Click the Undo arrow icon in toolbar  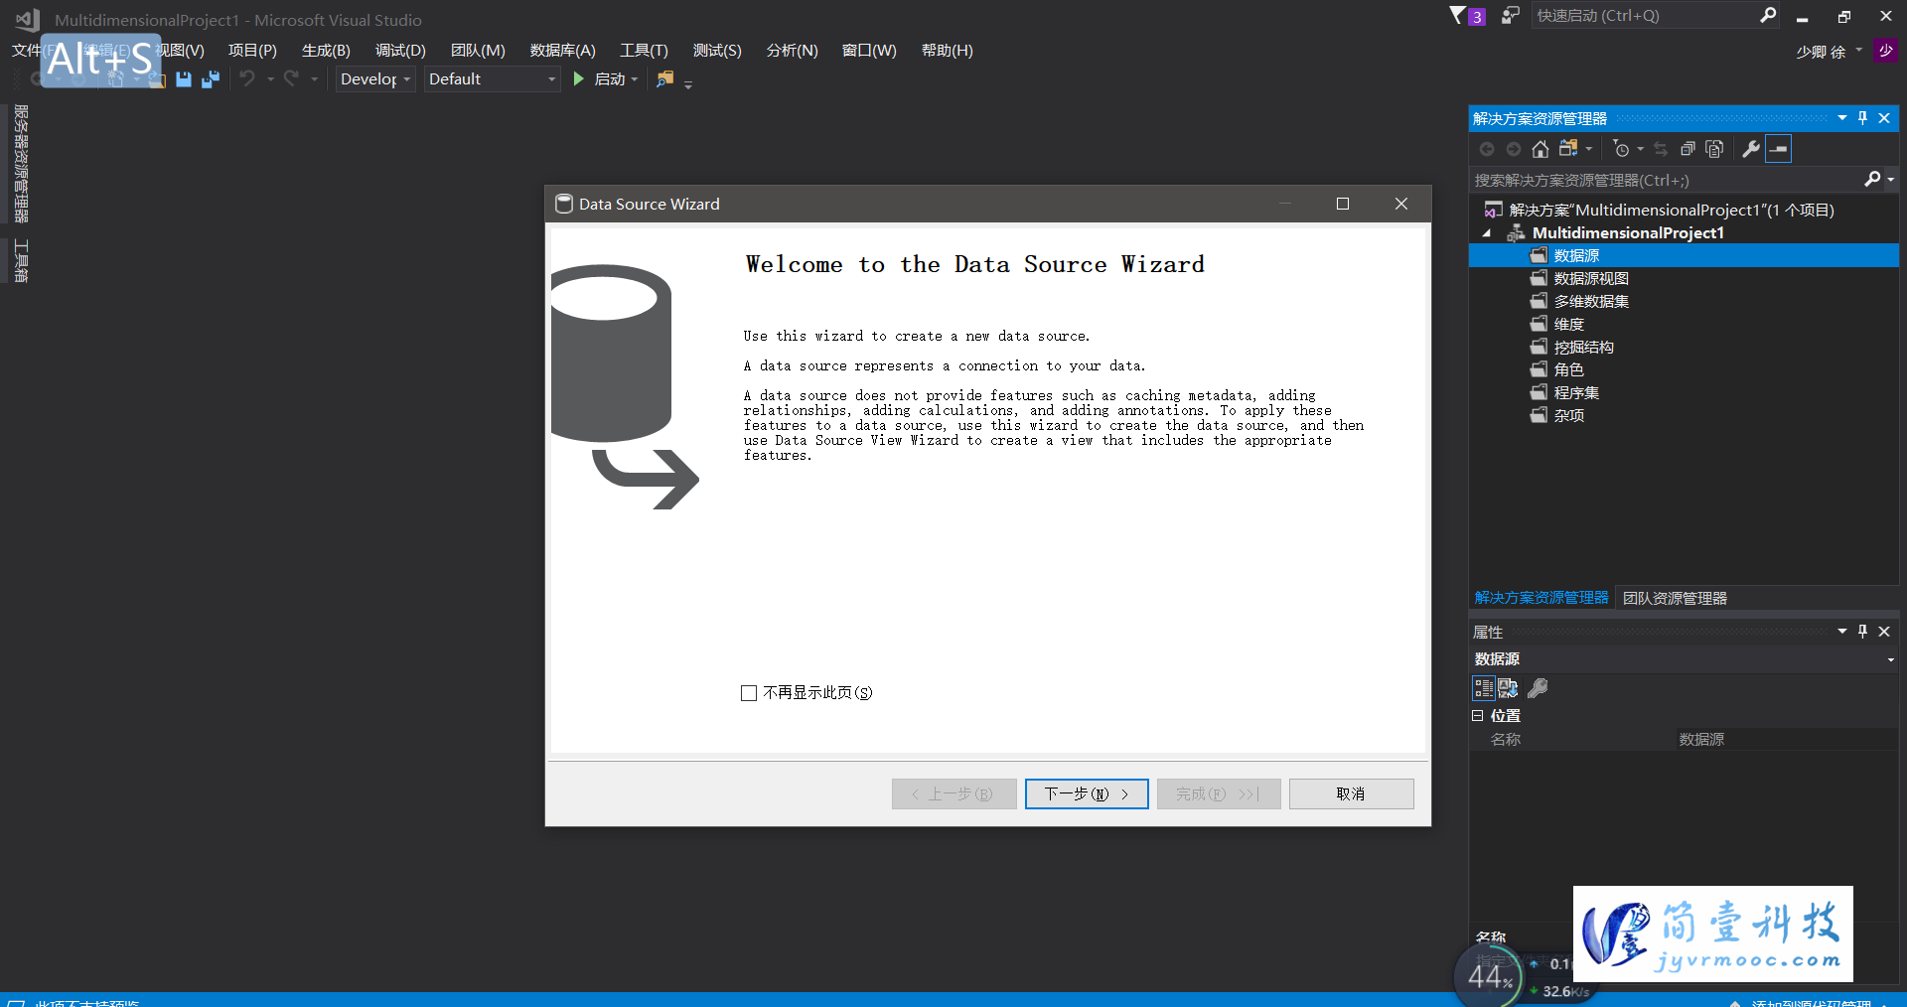247,78
